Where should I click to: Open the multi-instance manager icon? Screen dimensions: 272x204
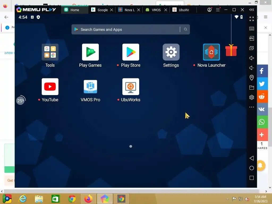252,48
